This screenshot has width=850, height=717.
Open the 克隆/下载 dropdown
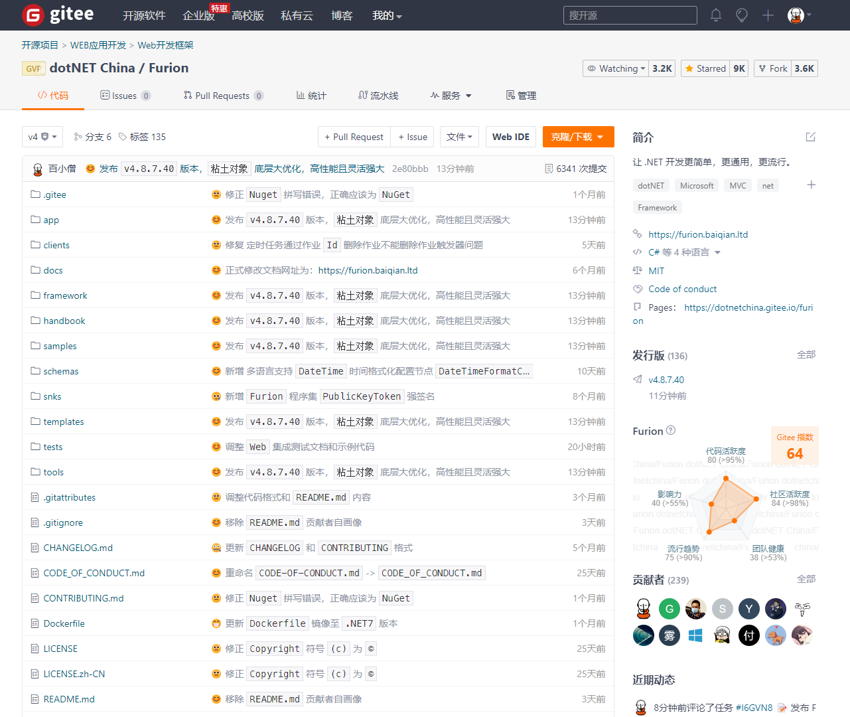coord(578,137)
